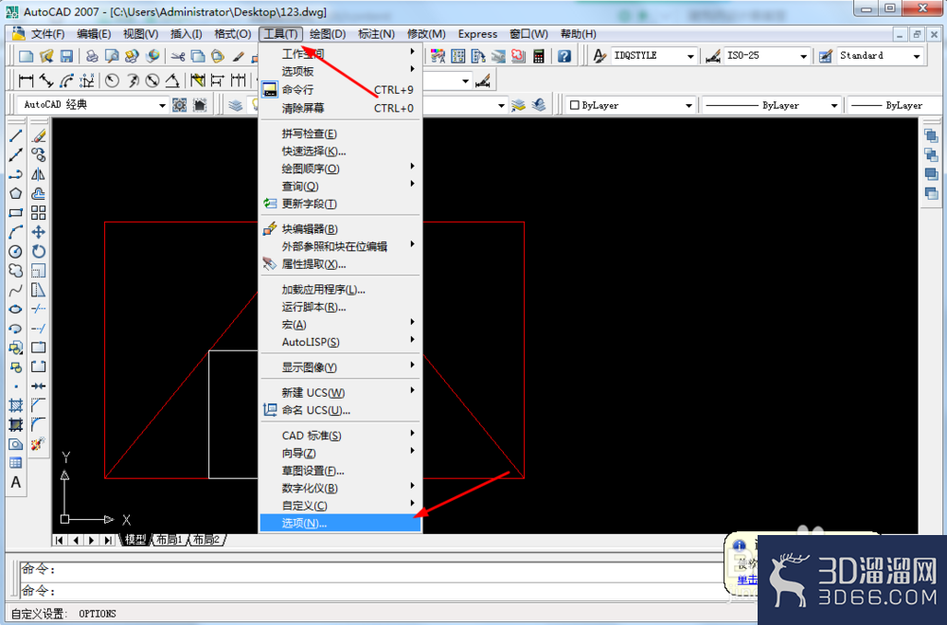The image size is (947, 625).
Task: Open the 帮助(H) menu
Action: coord(578,34)
